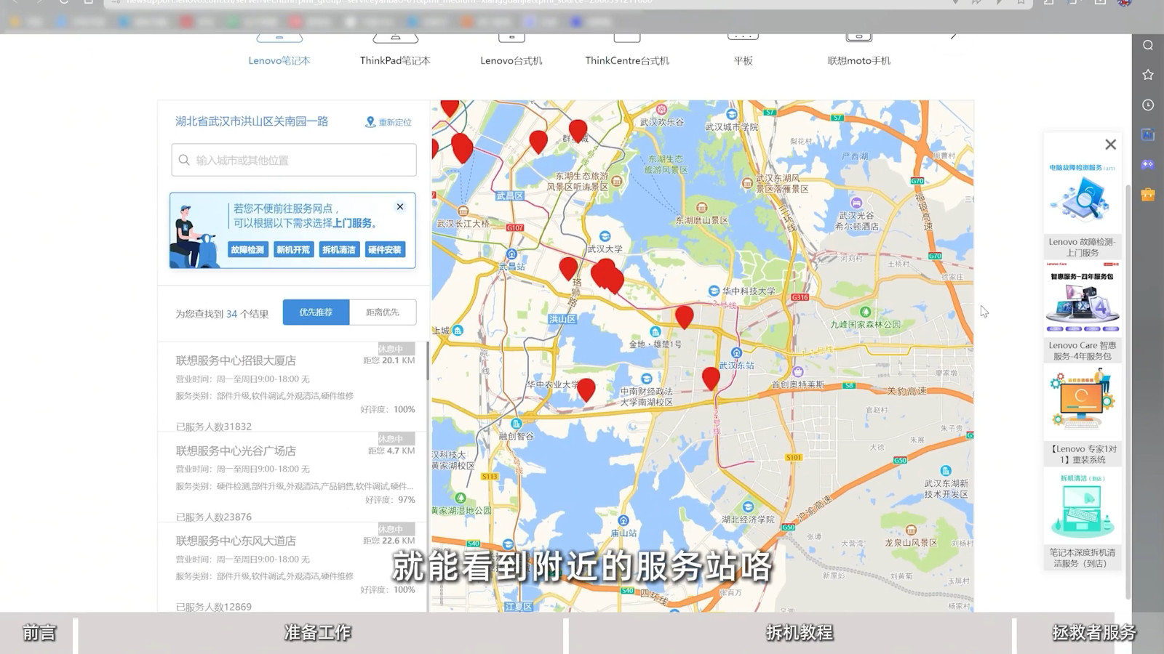
Task: Click the magnifier icon in the search box
Action: [184, 160]
